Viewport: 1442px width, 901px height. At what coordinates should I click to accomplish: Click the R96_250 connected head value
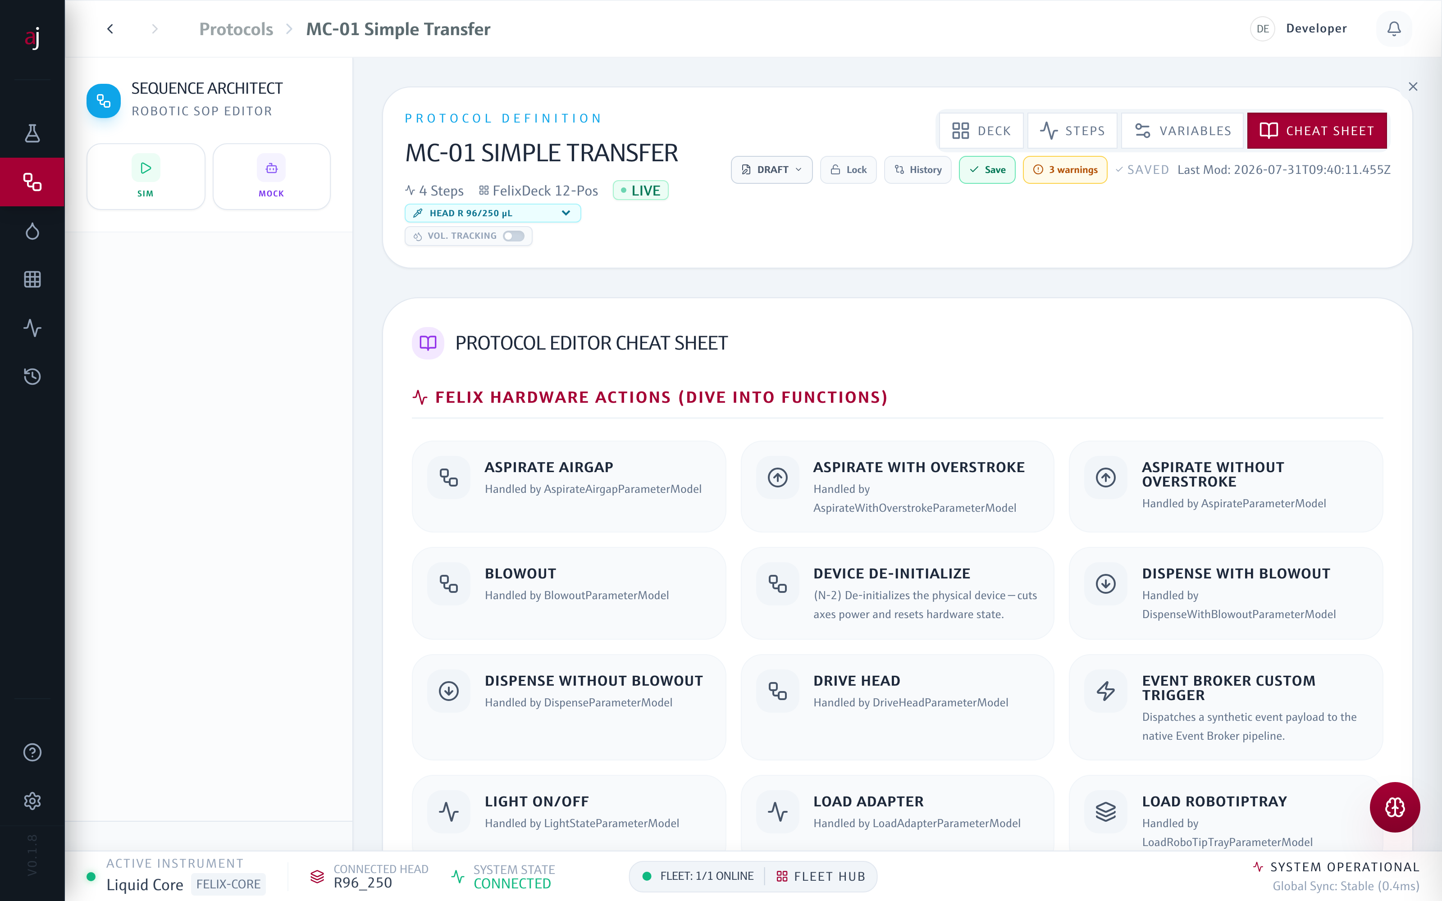(x=363, y=883)
